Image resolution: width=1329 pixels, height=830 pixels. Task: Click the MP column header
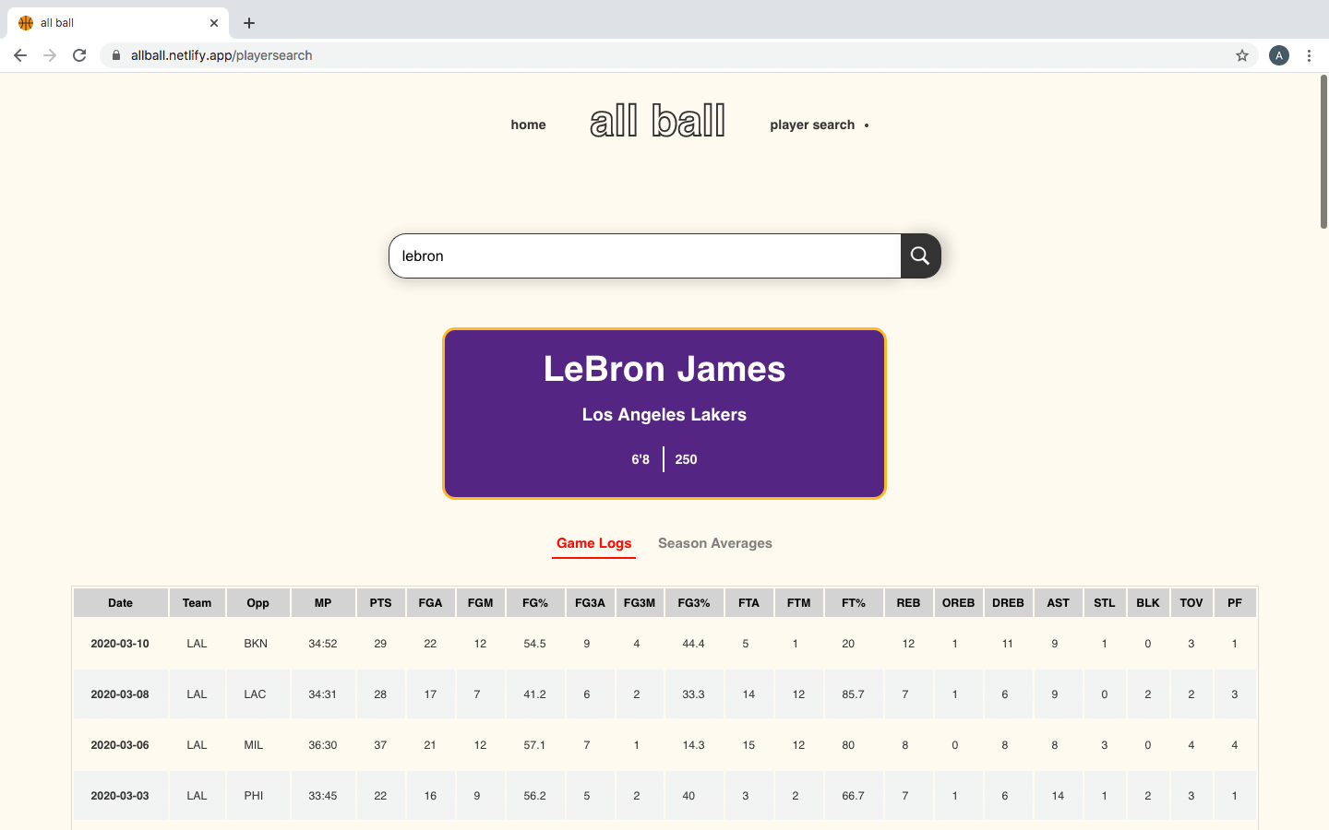[x=323, y=603]
